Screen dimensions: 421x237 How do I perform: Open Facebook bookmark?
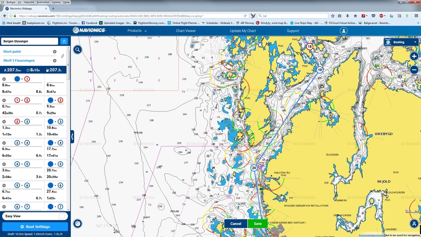(x=89, y=23)
